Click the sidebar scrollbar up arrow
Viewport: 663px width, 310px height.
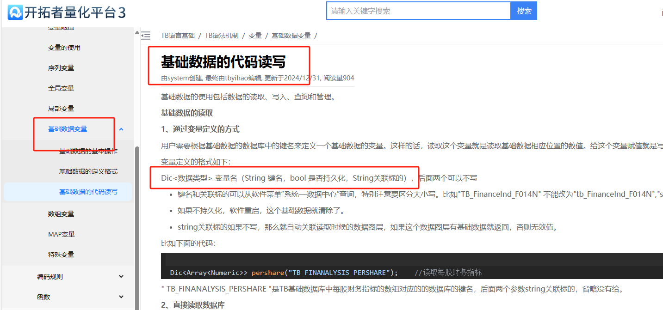coord(137,33)
